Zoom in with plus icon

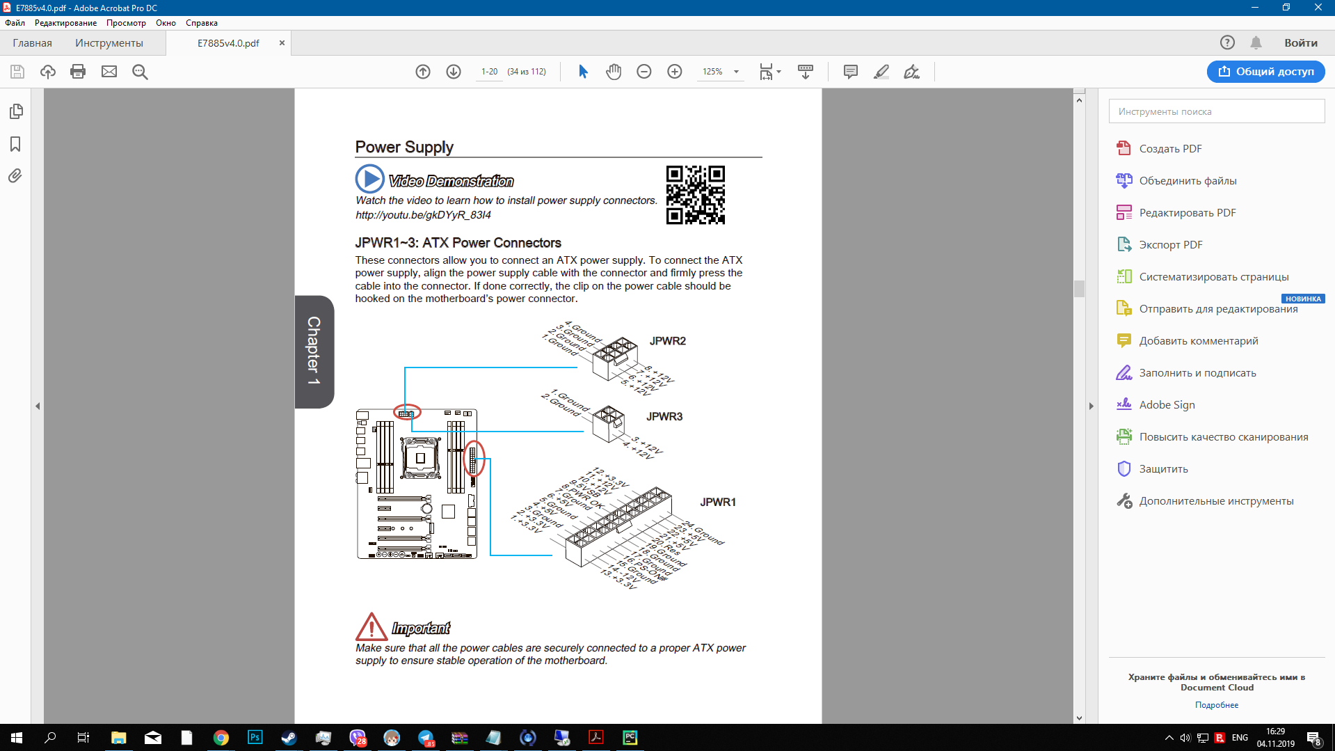point(675,72)
